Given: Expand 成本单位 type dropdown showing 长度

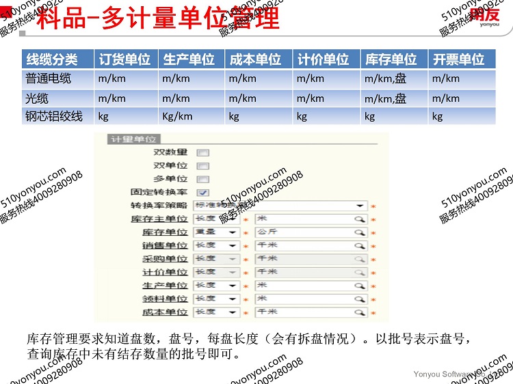Looking at the screenshot, I should point(233,312).
